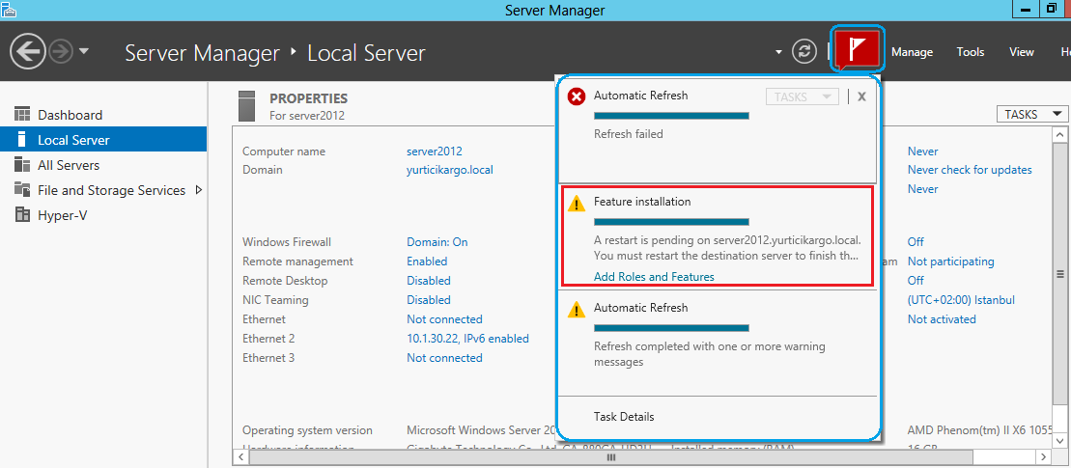Go back using the back arrow
Image resolution: width=1071 pixels, height=468 pixels.
(x=31, y=51)
